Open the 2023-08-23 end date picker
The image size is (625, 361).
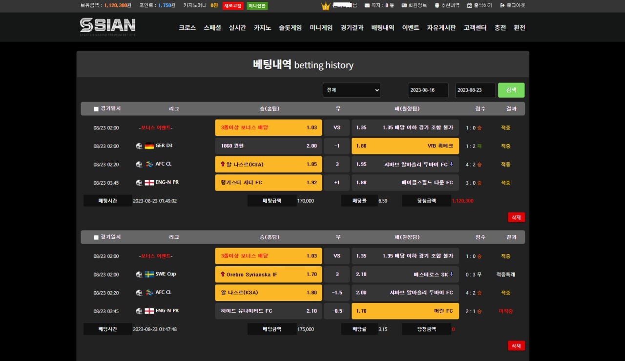pos(475,90)
